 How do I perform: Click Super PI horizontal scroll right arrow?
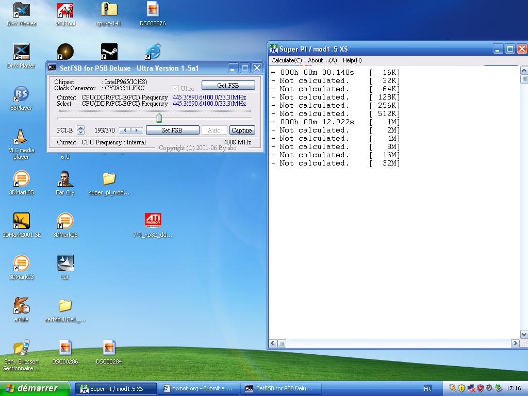coord(515,343)
